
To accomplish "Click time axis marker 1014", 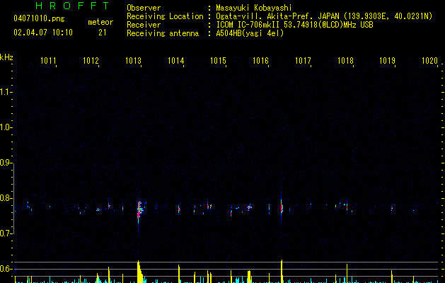I will click(175, 61).
